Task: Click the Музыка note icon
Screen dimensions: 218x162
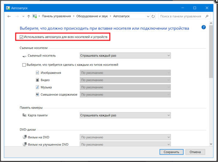Action: point(37,87)
